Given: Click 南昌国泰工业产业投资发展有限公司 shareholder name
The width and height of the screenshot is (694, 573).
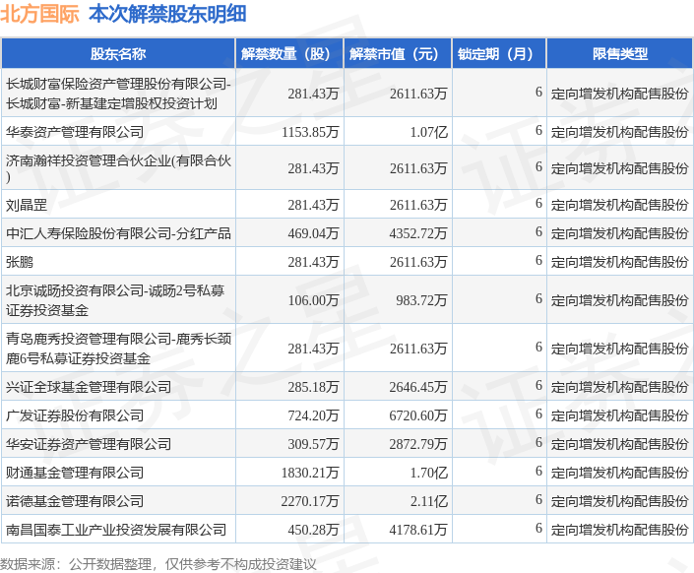Looking at the screenshot, I should point(116,530).
